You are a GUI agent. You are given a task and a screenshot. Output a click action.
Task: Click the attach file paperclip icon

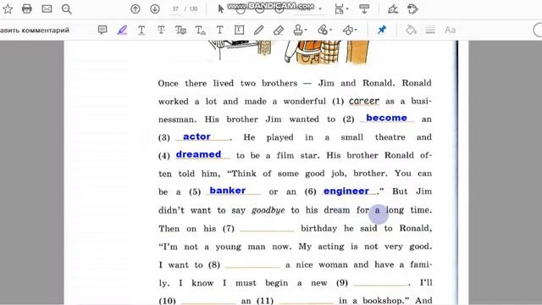[x=323, y=30]
